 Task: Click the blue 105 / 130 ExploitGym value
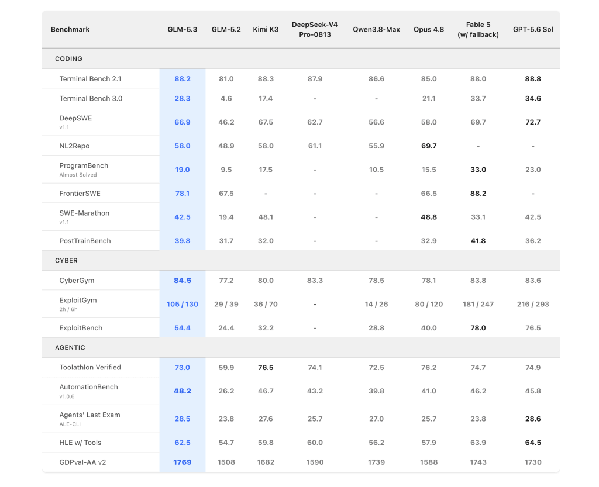[183, 304]
